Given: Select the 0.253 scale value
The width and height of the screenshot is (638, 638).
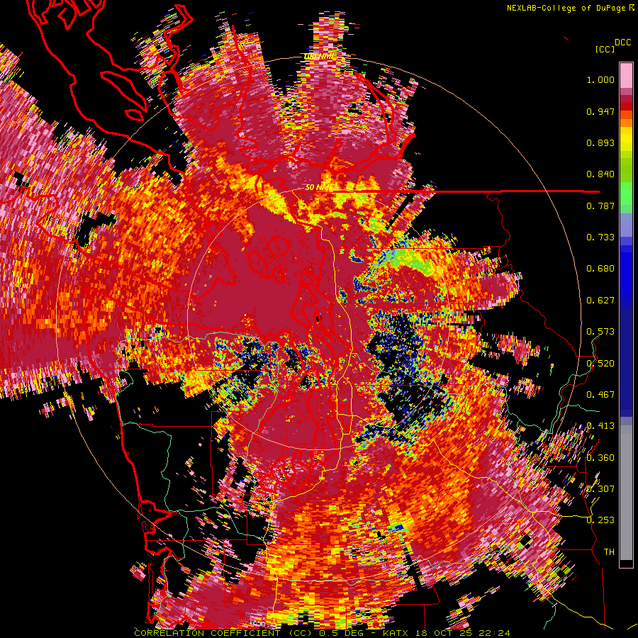Looking at the screenshot, I should point(600,520).
